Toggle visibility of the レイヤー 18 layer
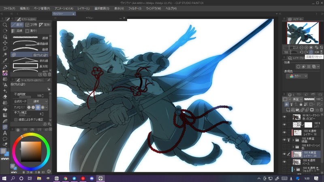 coord(284,133)
